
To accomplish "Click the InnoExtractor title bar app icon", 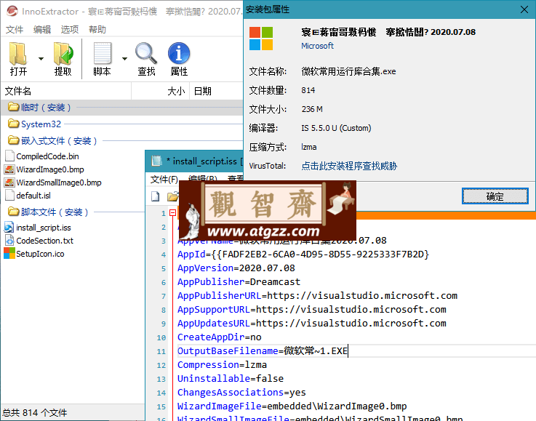I will pos(12,11).
